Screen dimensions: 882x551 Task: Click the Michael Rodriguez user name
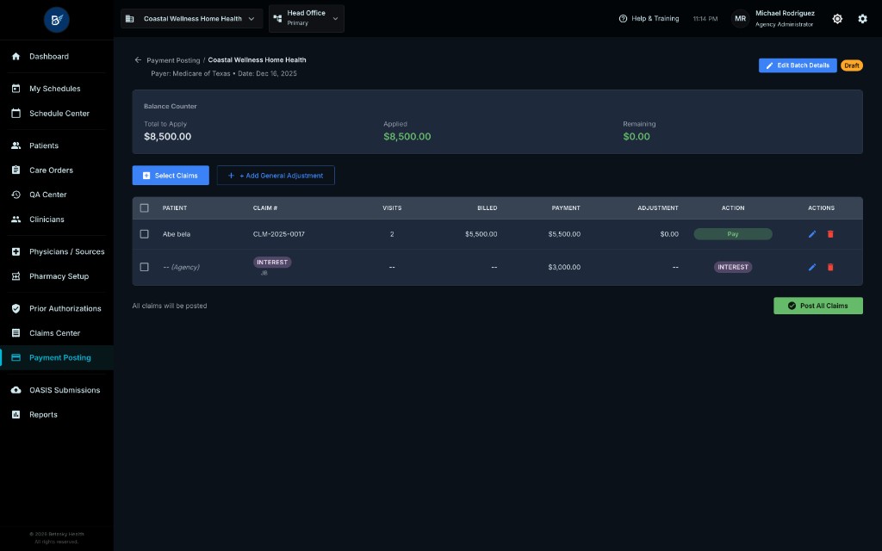point(785,13)
